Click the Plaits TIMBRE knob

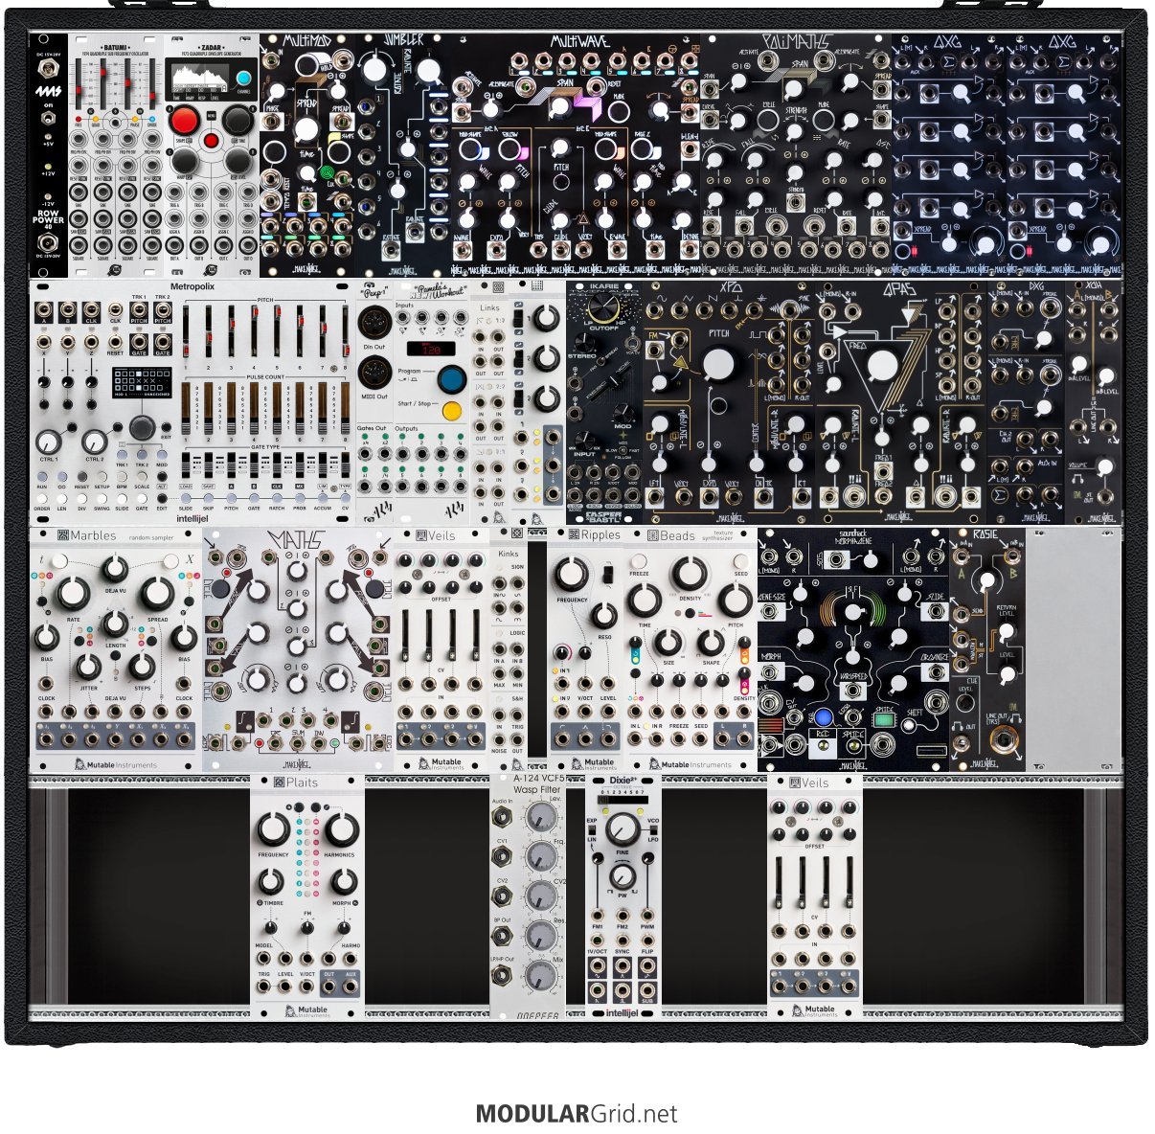[273, 881]
